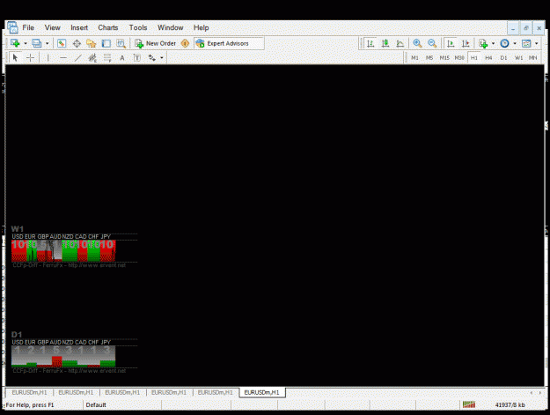Viewport: 550px width, 415px height.
Task: Open the Charts menu
Action: point(108,27)
